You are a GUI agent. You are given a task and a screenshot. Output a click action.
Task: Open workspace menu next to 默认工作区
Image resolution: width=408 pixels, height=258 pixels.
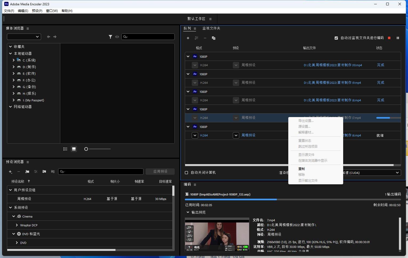(x=210, y=19)
